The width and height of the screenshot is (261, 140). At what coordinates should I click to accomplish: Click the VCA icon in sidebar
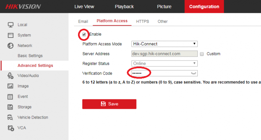[11, 128]
